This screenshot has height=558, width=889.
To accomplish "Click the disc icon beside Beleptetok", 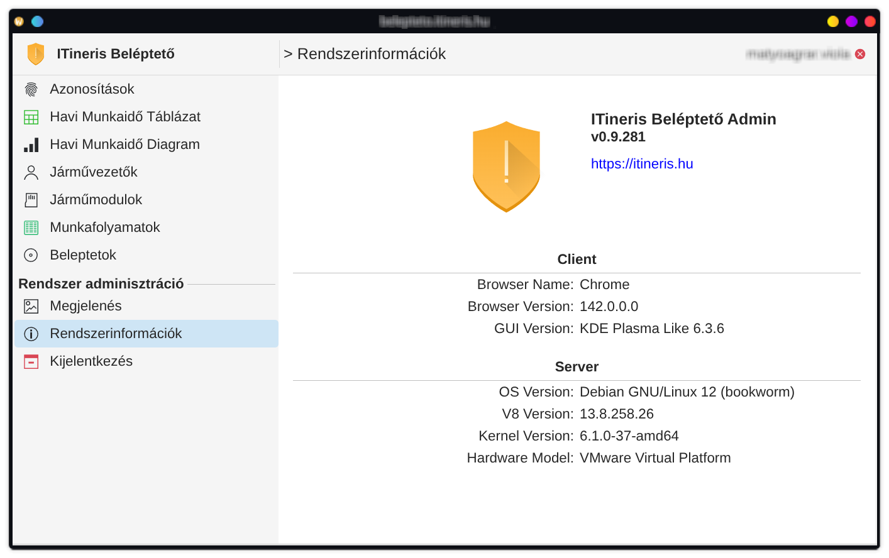I will pyautogui.click(x=31, y=255).
